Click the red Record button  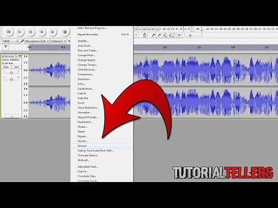coord(65,32)
